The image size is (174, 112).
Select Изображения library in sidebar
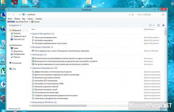point(19,54)
